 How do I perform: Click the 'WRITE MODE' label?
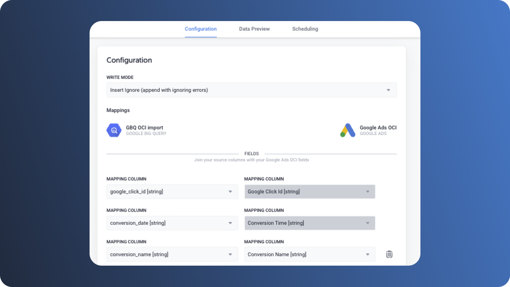(120, 77)
